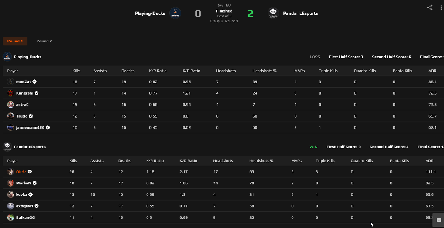Click Playing-Ducks table Kills column header
This screenshot has width=444, height=228.
(x=76, y=71)
